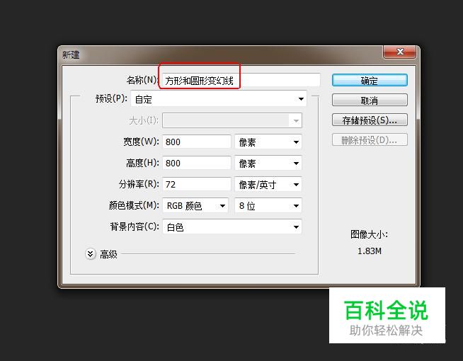Image resolution: width=463 pixels, height=361 pixels.
Task: Click the 存储预设(S)... button
Action: pos(370,120)
